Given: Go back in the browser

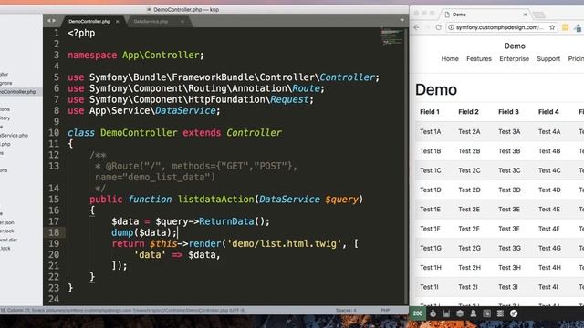Looking at the screenshot, I should click(417, 27).
